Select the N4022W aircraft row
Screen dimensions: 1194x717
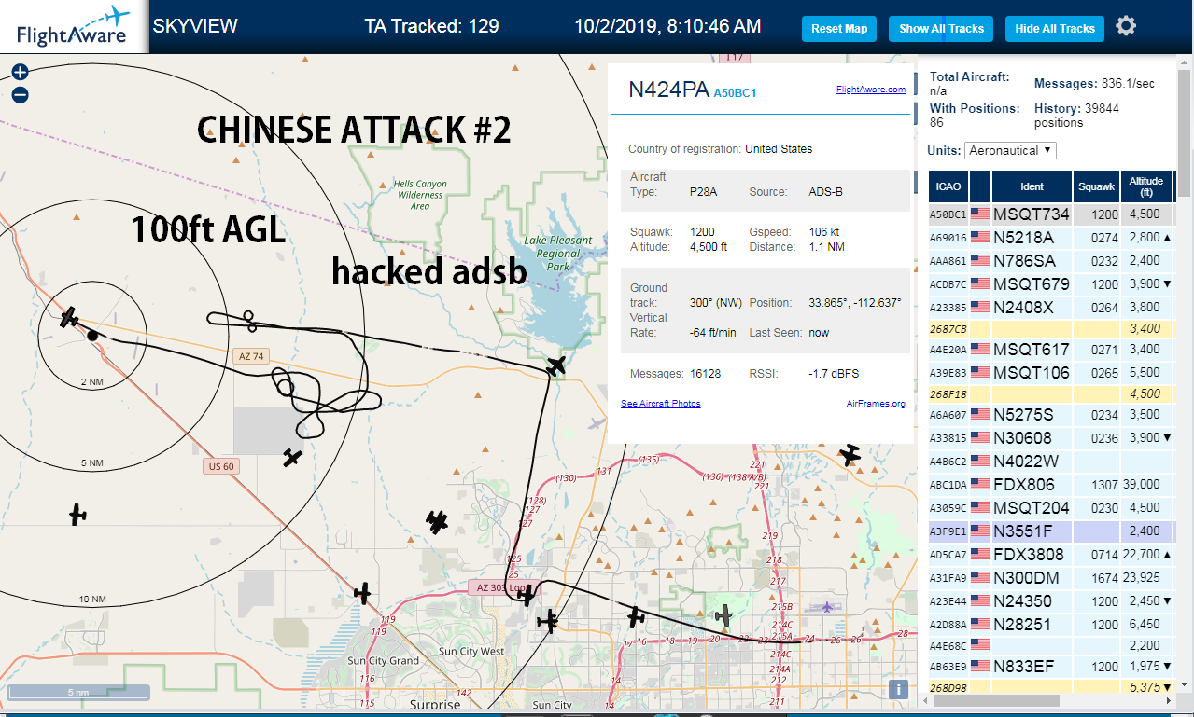(x=1052, y=461)
